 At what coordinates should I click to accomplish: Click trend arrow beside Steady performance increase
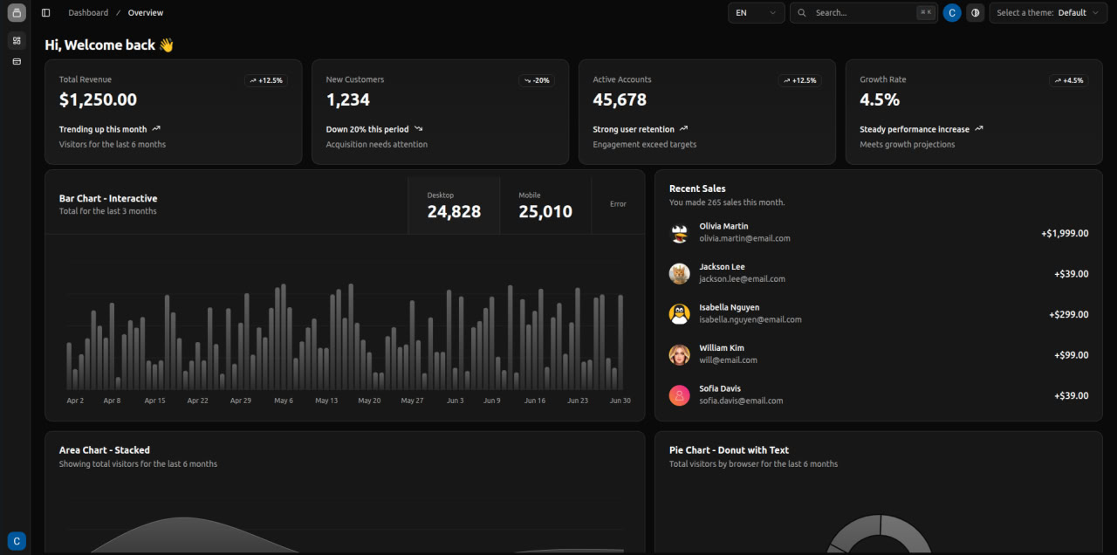pos(979,128)
